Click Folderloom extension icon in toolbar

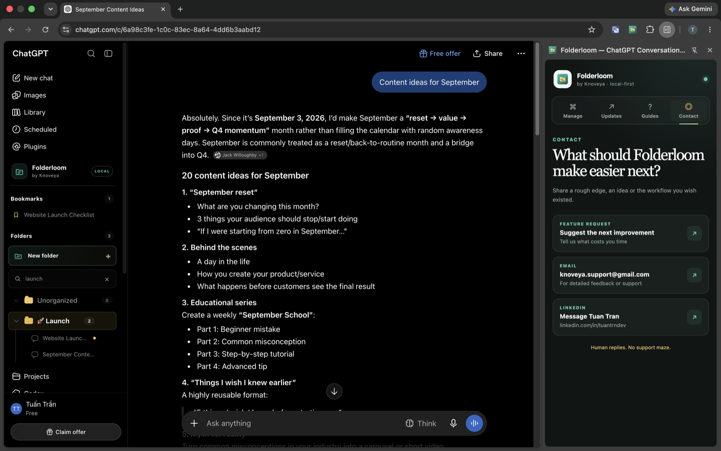[x=632, y=30]
